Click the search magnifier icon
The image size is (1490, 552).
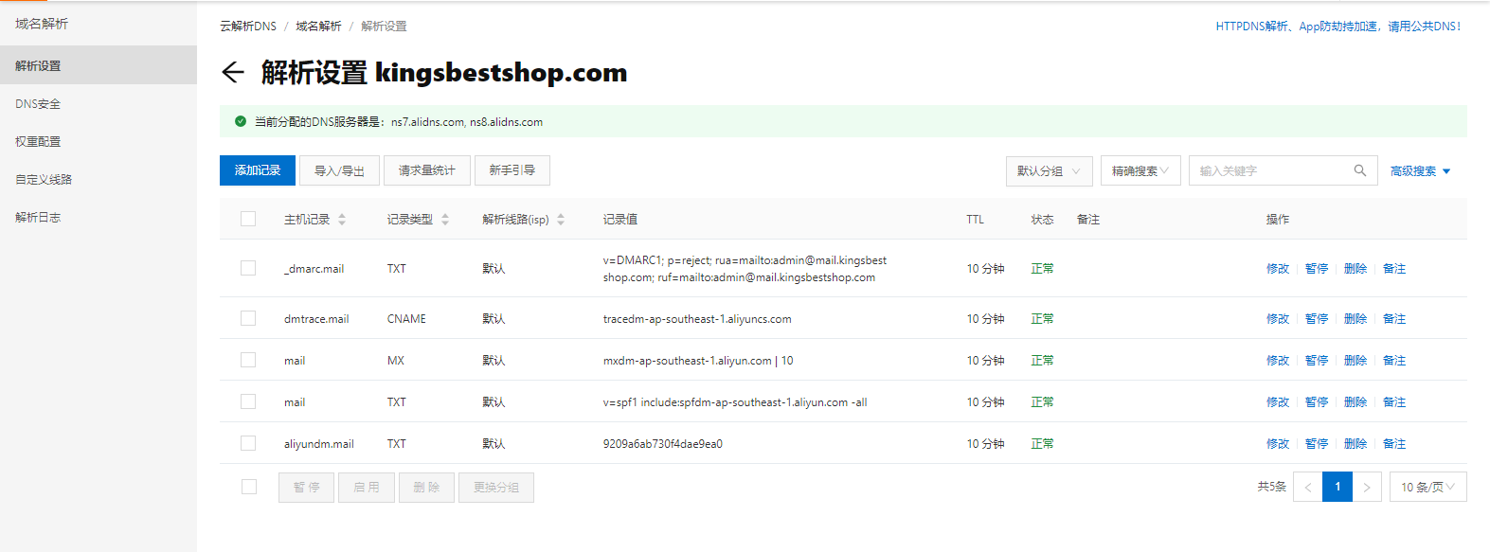[x=1359, y=170]
